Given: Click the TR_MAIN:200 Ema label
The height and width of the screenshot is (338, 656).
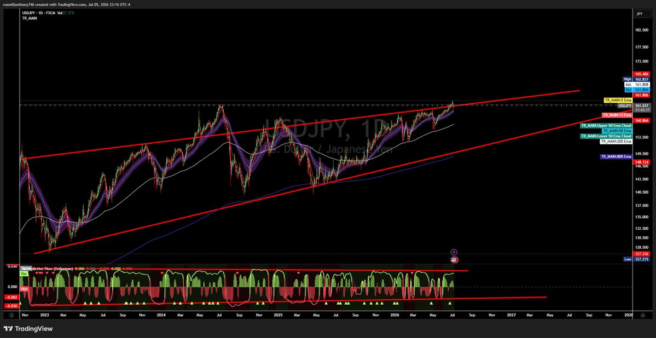Looking at the screenshot, I should tap(616, 142).
